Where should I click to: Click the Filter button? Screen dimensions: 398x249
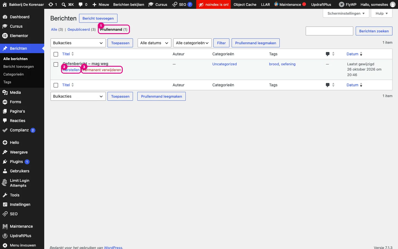pyautogui.click(x=221, y=43)
